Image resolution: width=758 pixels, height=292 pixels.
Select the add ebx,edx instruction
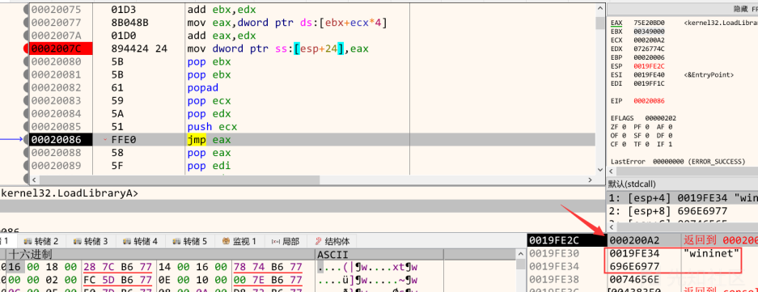pyautogui.click(x=222, y=10)
